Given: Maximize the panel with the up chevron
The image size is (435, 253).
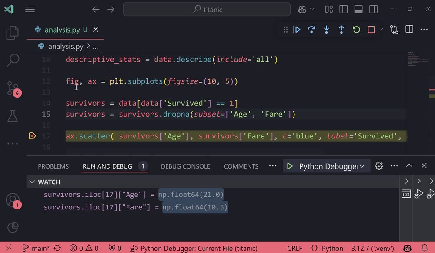Looking at the screenshot, I should (409, 165).
